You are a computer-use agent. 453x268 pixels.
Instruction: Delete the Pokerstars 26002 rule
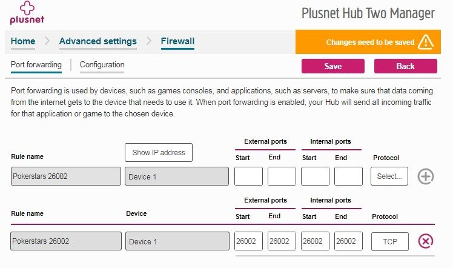pos(426,241)
